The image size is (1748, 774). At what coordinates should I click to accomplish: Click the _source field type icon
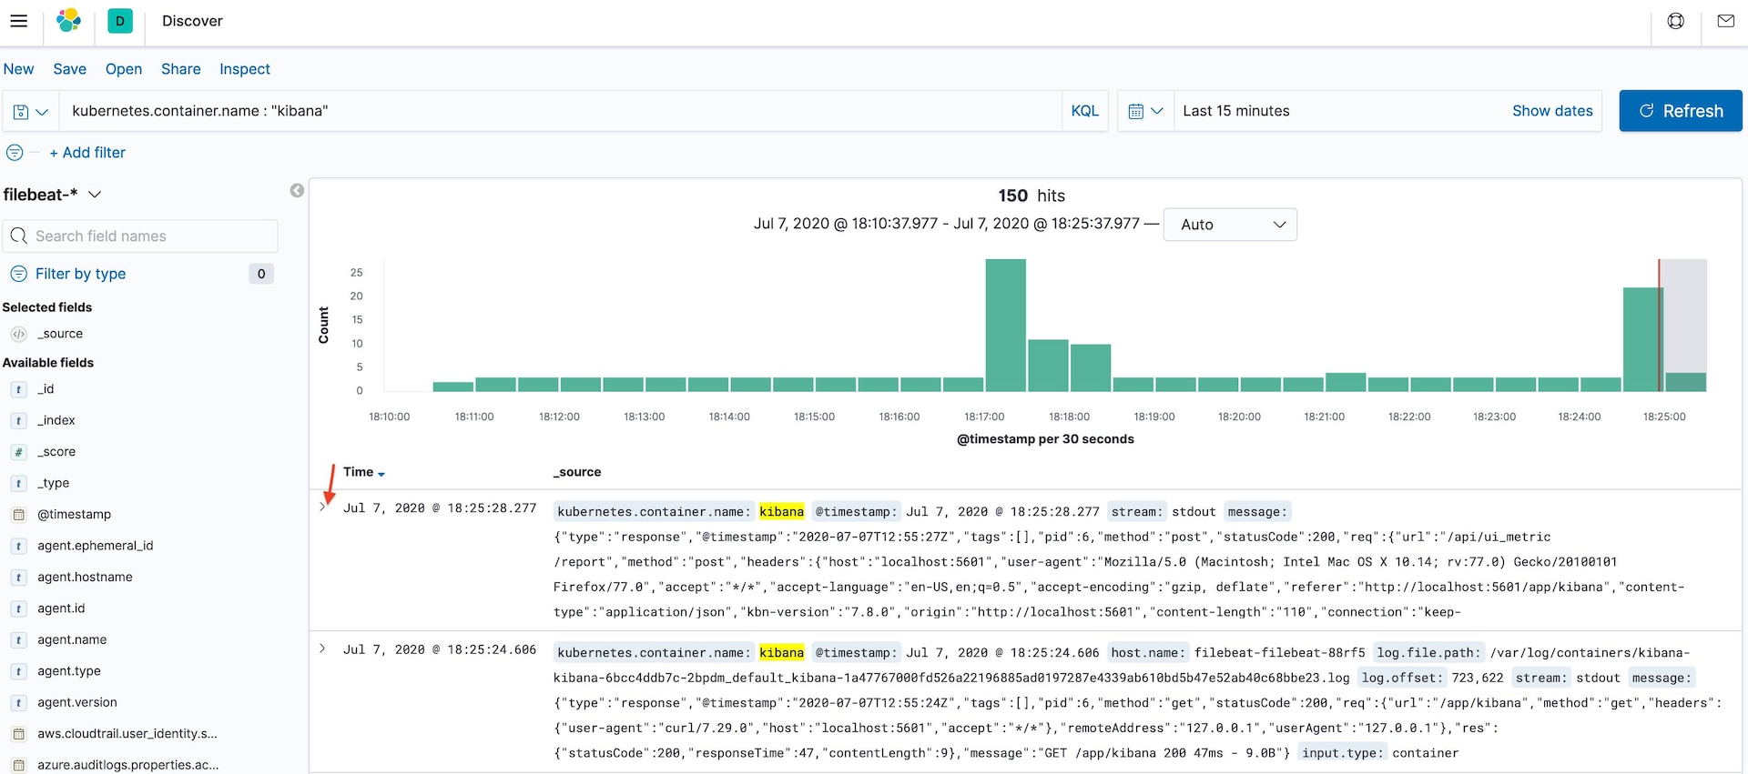point(18,334)
